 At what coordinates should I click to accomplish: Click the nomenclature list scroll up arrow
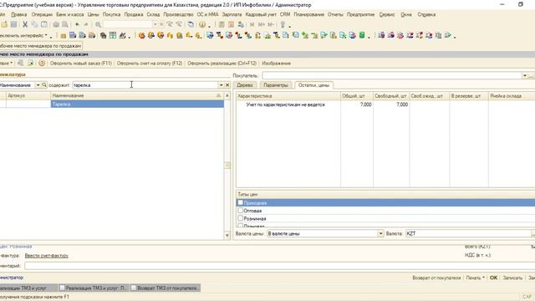(x=227, y=96)
